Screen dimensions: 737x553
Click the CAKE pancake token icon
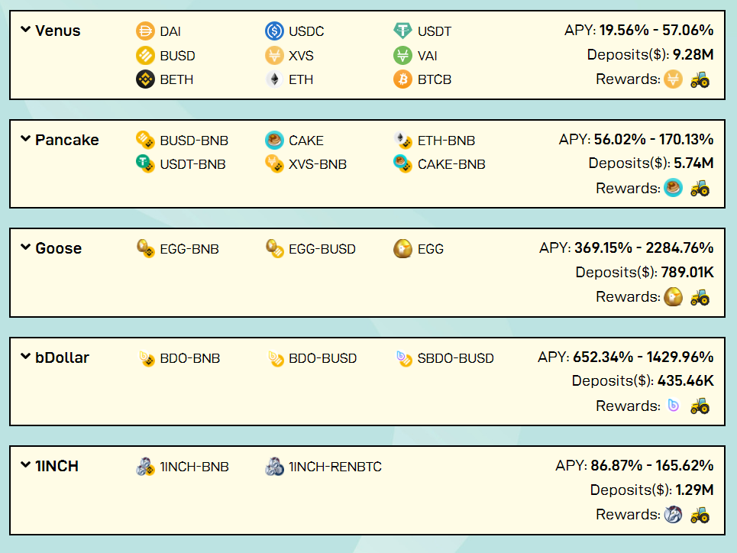(274, 140)
